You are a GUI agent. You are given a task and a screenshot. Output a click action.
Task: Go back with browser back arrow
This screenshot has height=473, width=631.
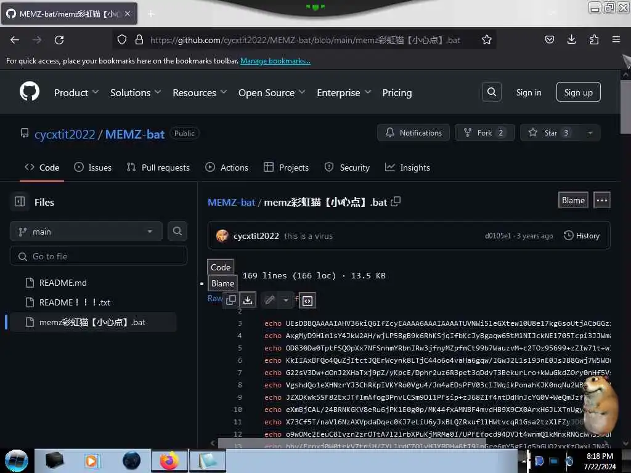point(15,40)
